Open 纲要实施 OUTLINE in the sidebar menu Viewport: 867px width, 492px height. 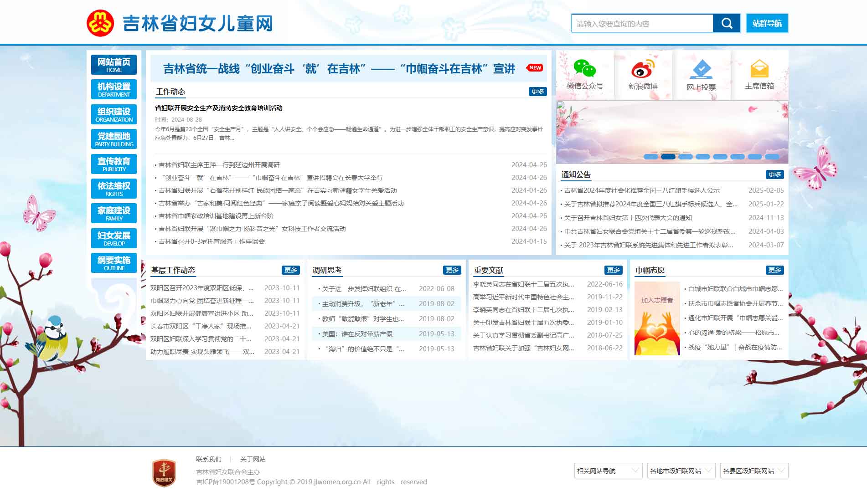coord(114,263)
